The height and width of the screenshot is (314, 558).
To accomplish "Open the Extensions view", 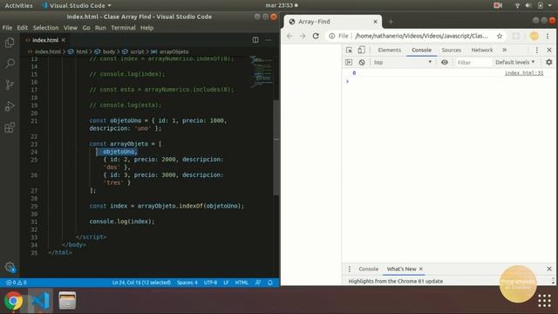I will coord(10,127).
